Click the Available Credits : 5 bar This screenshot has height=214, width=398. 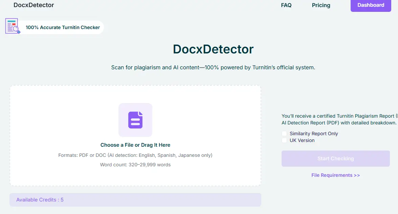[135, 200]
